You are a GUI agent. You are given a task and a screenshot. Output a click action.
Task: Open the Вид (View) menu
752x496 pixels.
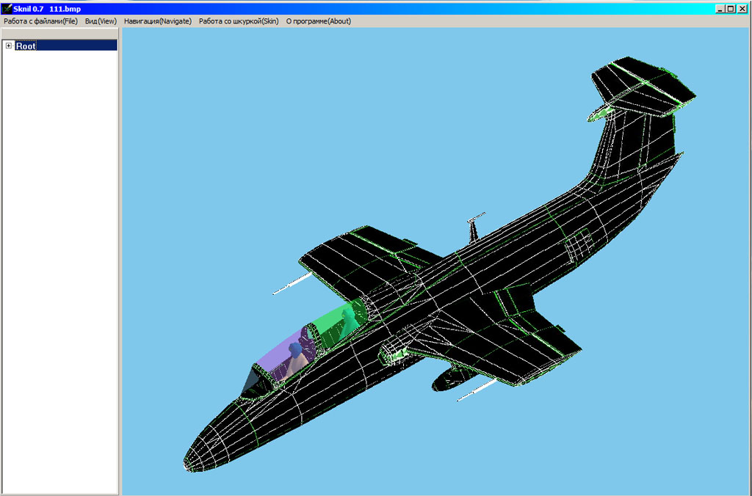(101, 21)
